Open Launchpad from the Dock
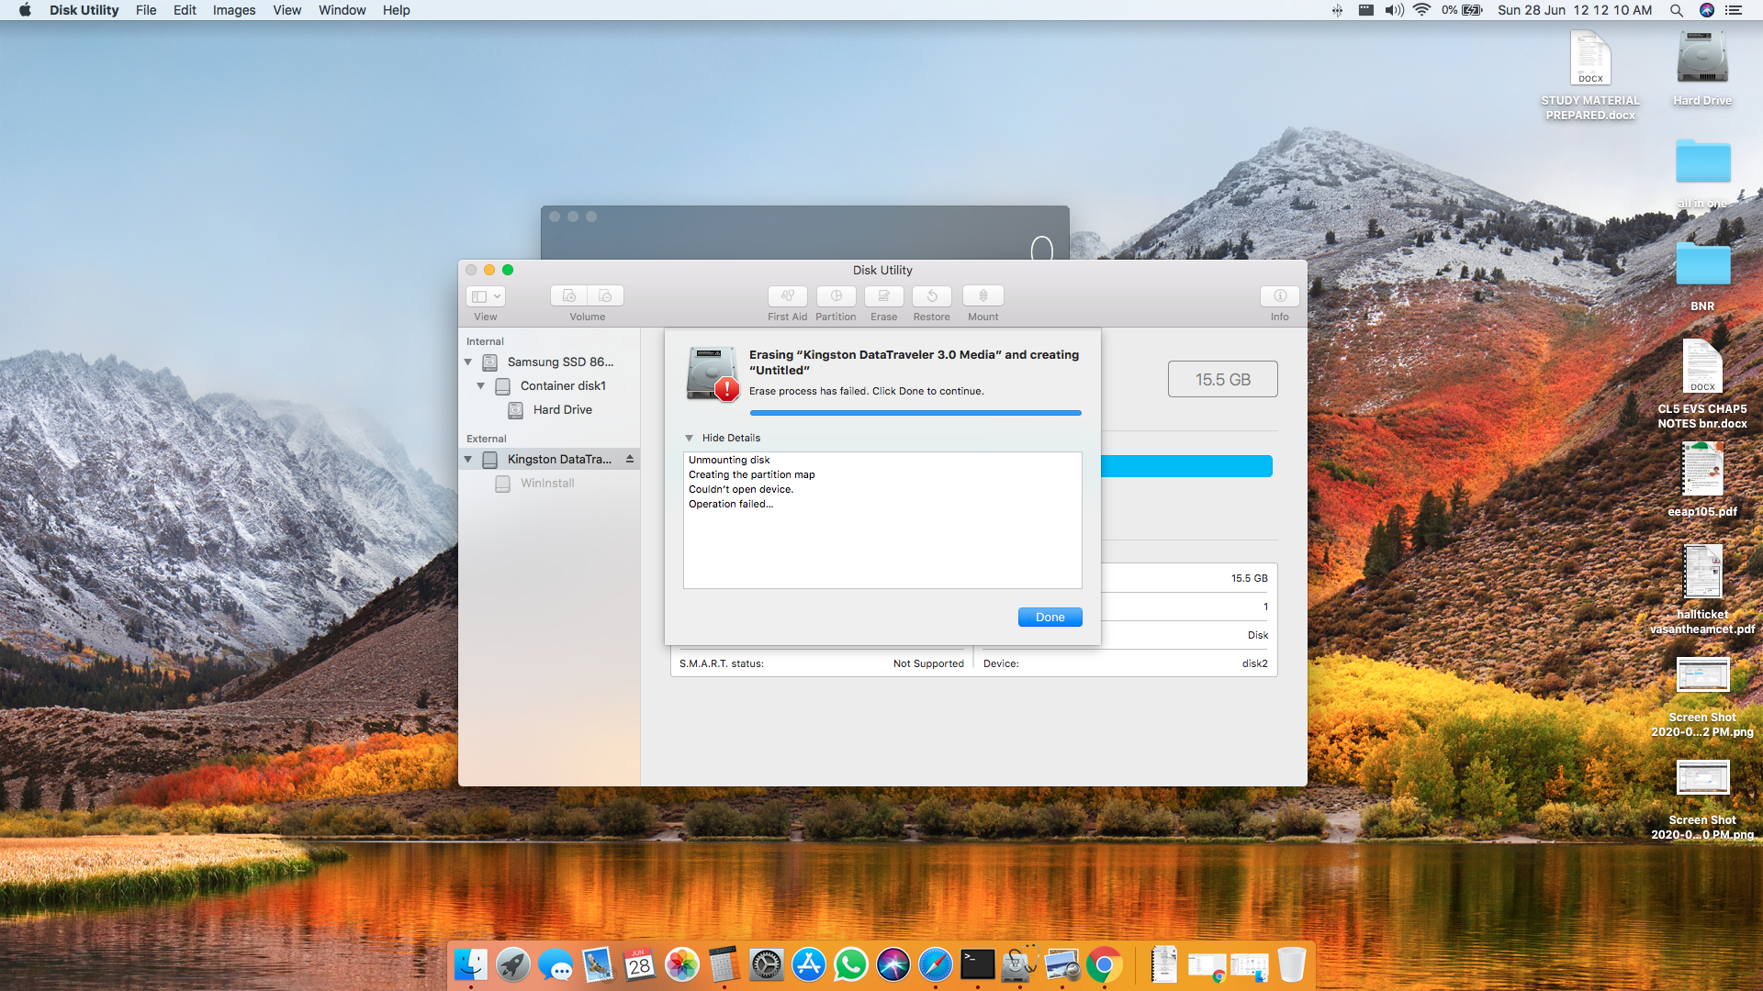This screenshot has width=1763, height=991. tap(513, 964)
